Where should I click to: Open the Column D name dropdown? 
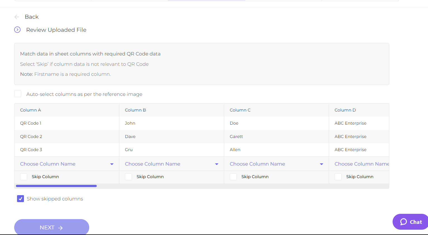pos(362,164)
